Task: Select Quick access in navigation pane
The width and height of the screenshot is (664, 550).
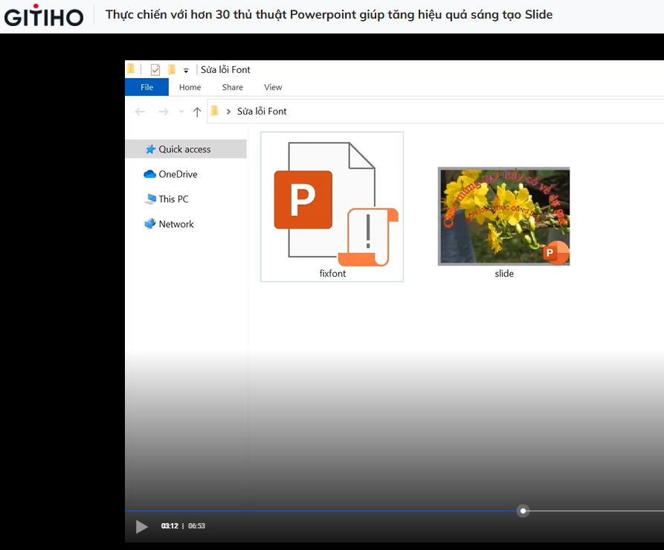Action: (186, 149)
